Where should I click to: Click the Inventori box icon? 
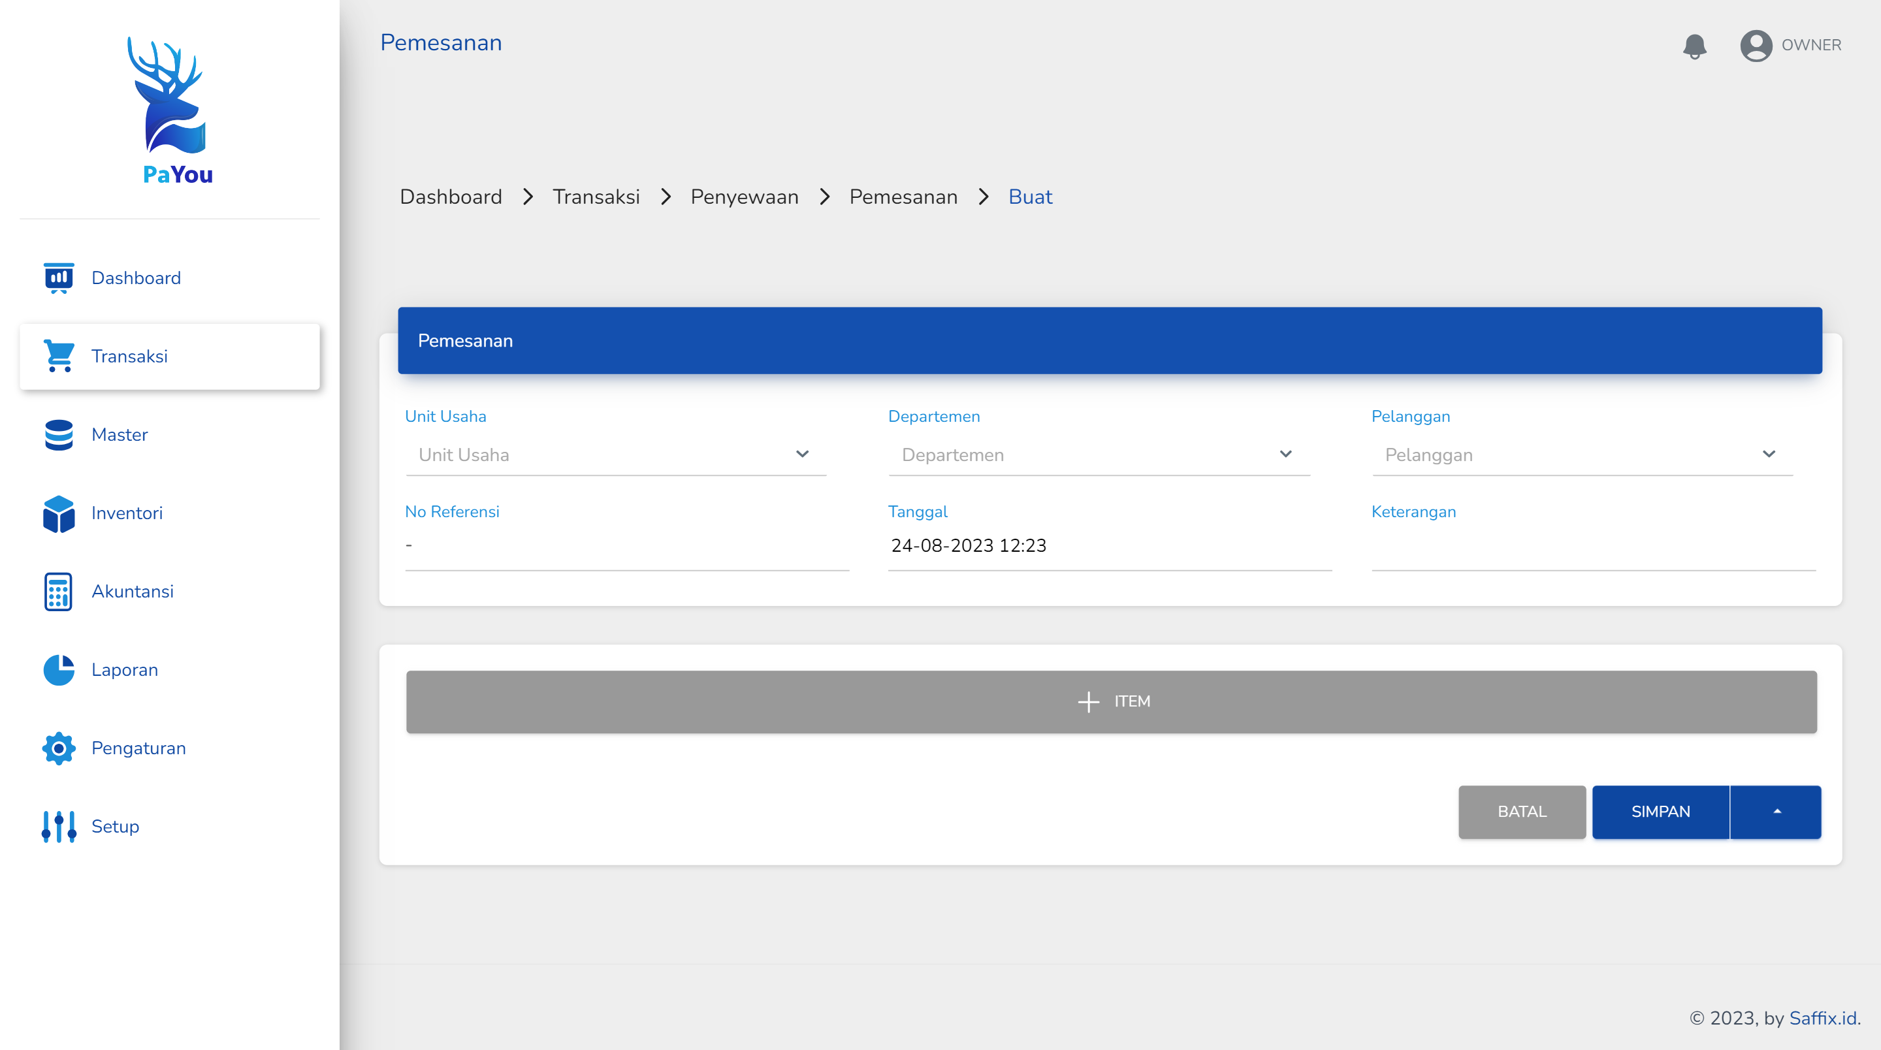[58, 513]
